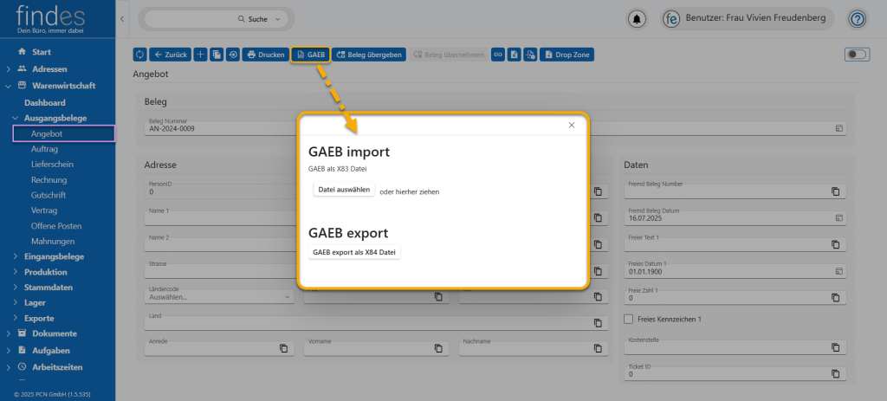
Task: Click the refresh icon in the toolbar
Action: click(140, 55)
